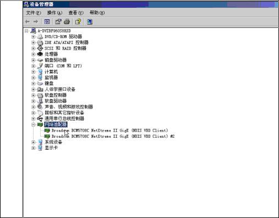
Task: Select the 显示卡 label
Action: (51, 148)
